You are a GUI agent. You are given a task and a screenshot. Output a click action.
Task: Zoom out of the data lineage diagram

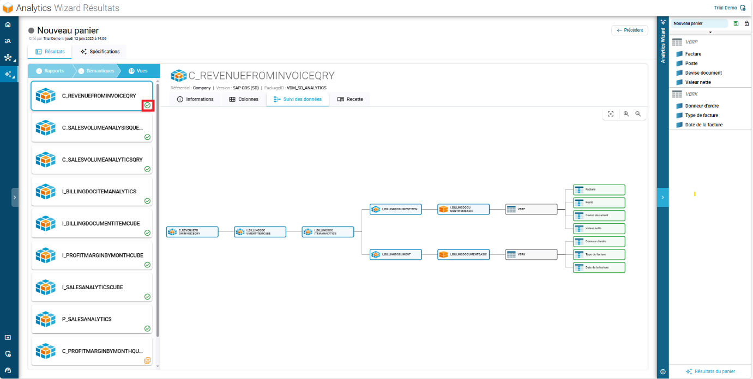(x=637, y=114)
